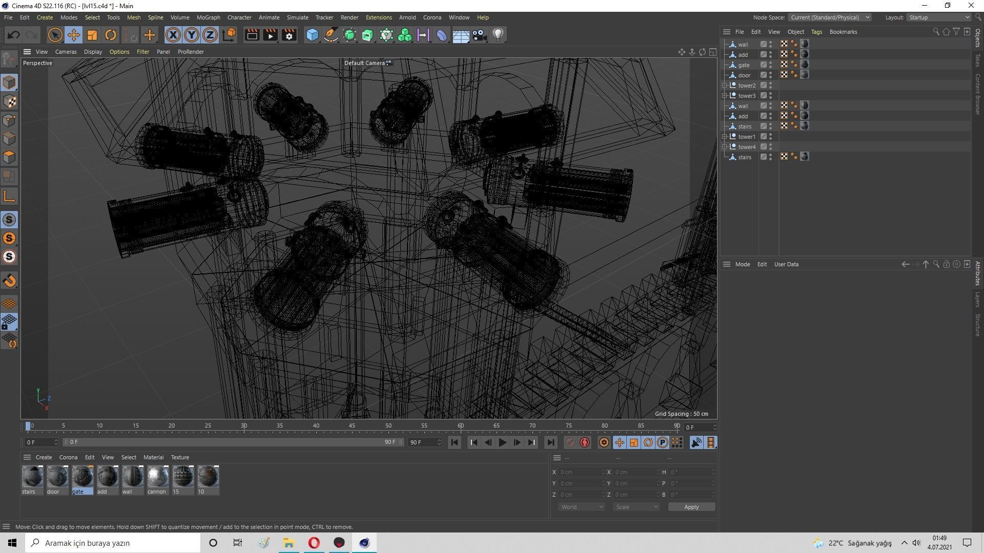The width and height of the screenshot is (984, 553).
Task: Open the Tags menu in Object Manager
Action: point(816,32)
